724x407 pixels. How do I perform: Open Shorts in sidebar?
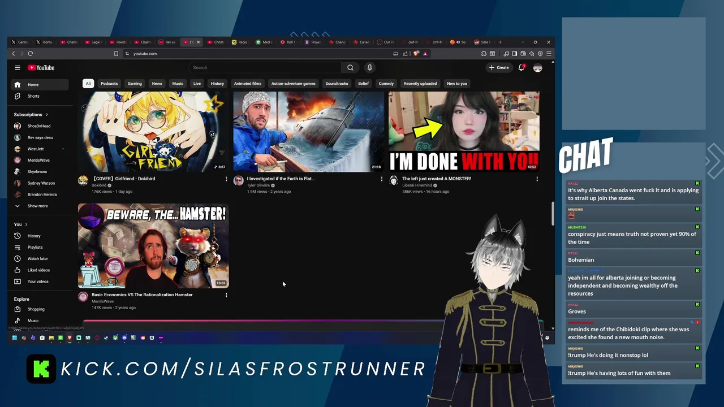[x=40, y=96]
